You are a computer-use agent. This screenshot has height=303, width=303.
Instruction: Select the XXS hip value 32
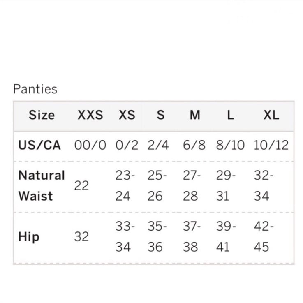81,237
